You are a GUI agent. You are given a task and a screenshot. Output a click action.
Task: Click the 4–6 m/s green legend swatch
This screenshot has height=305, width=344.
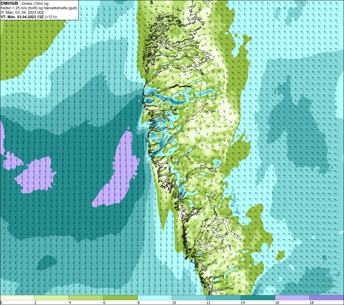[x=86, y=297]
